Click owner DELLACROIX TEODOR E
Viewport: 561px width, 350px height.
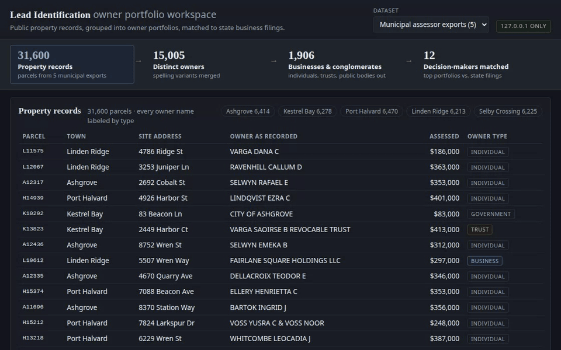tap(268, 276)
